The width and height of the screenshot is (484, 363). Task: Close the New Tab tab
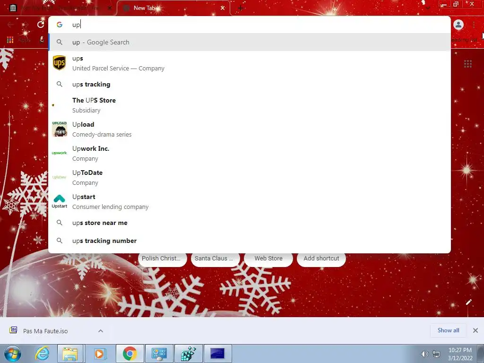coord(223,8)
